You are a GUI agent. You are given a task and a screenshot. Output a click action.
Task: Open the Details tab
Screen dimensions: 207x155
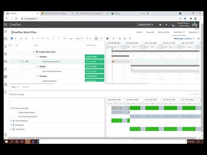[139, 32]
